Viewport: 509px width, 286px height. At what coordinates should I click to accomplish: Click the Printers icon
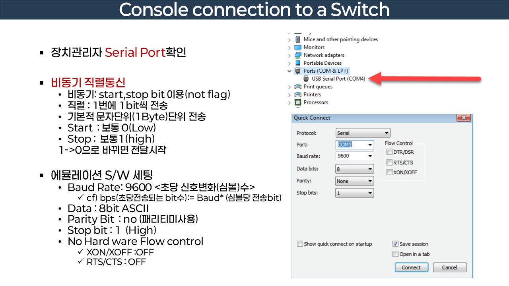[298, 95]
